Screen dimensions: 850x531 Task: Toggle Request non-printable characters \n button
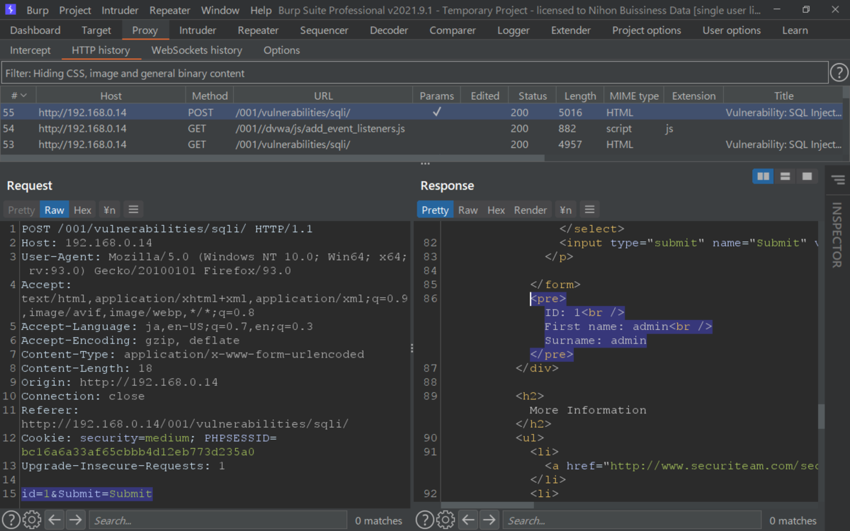[x=109, y=210]
